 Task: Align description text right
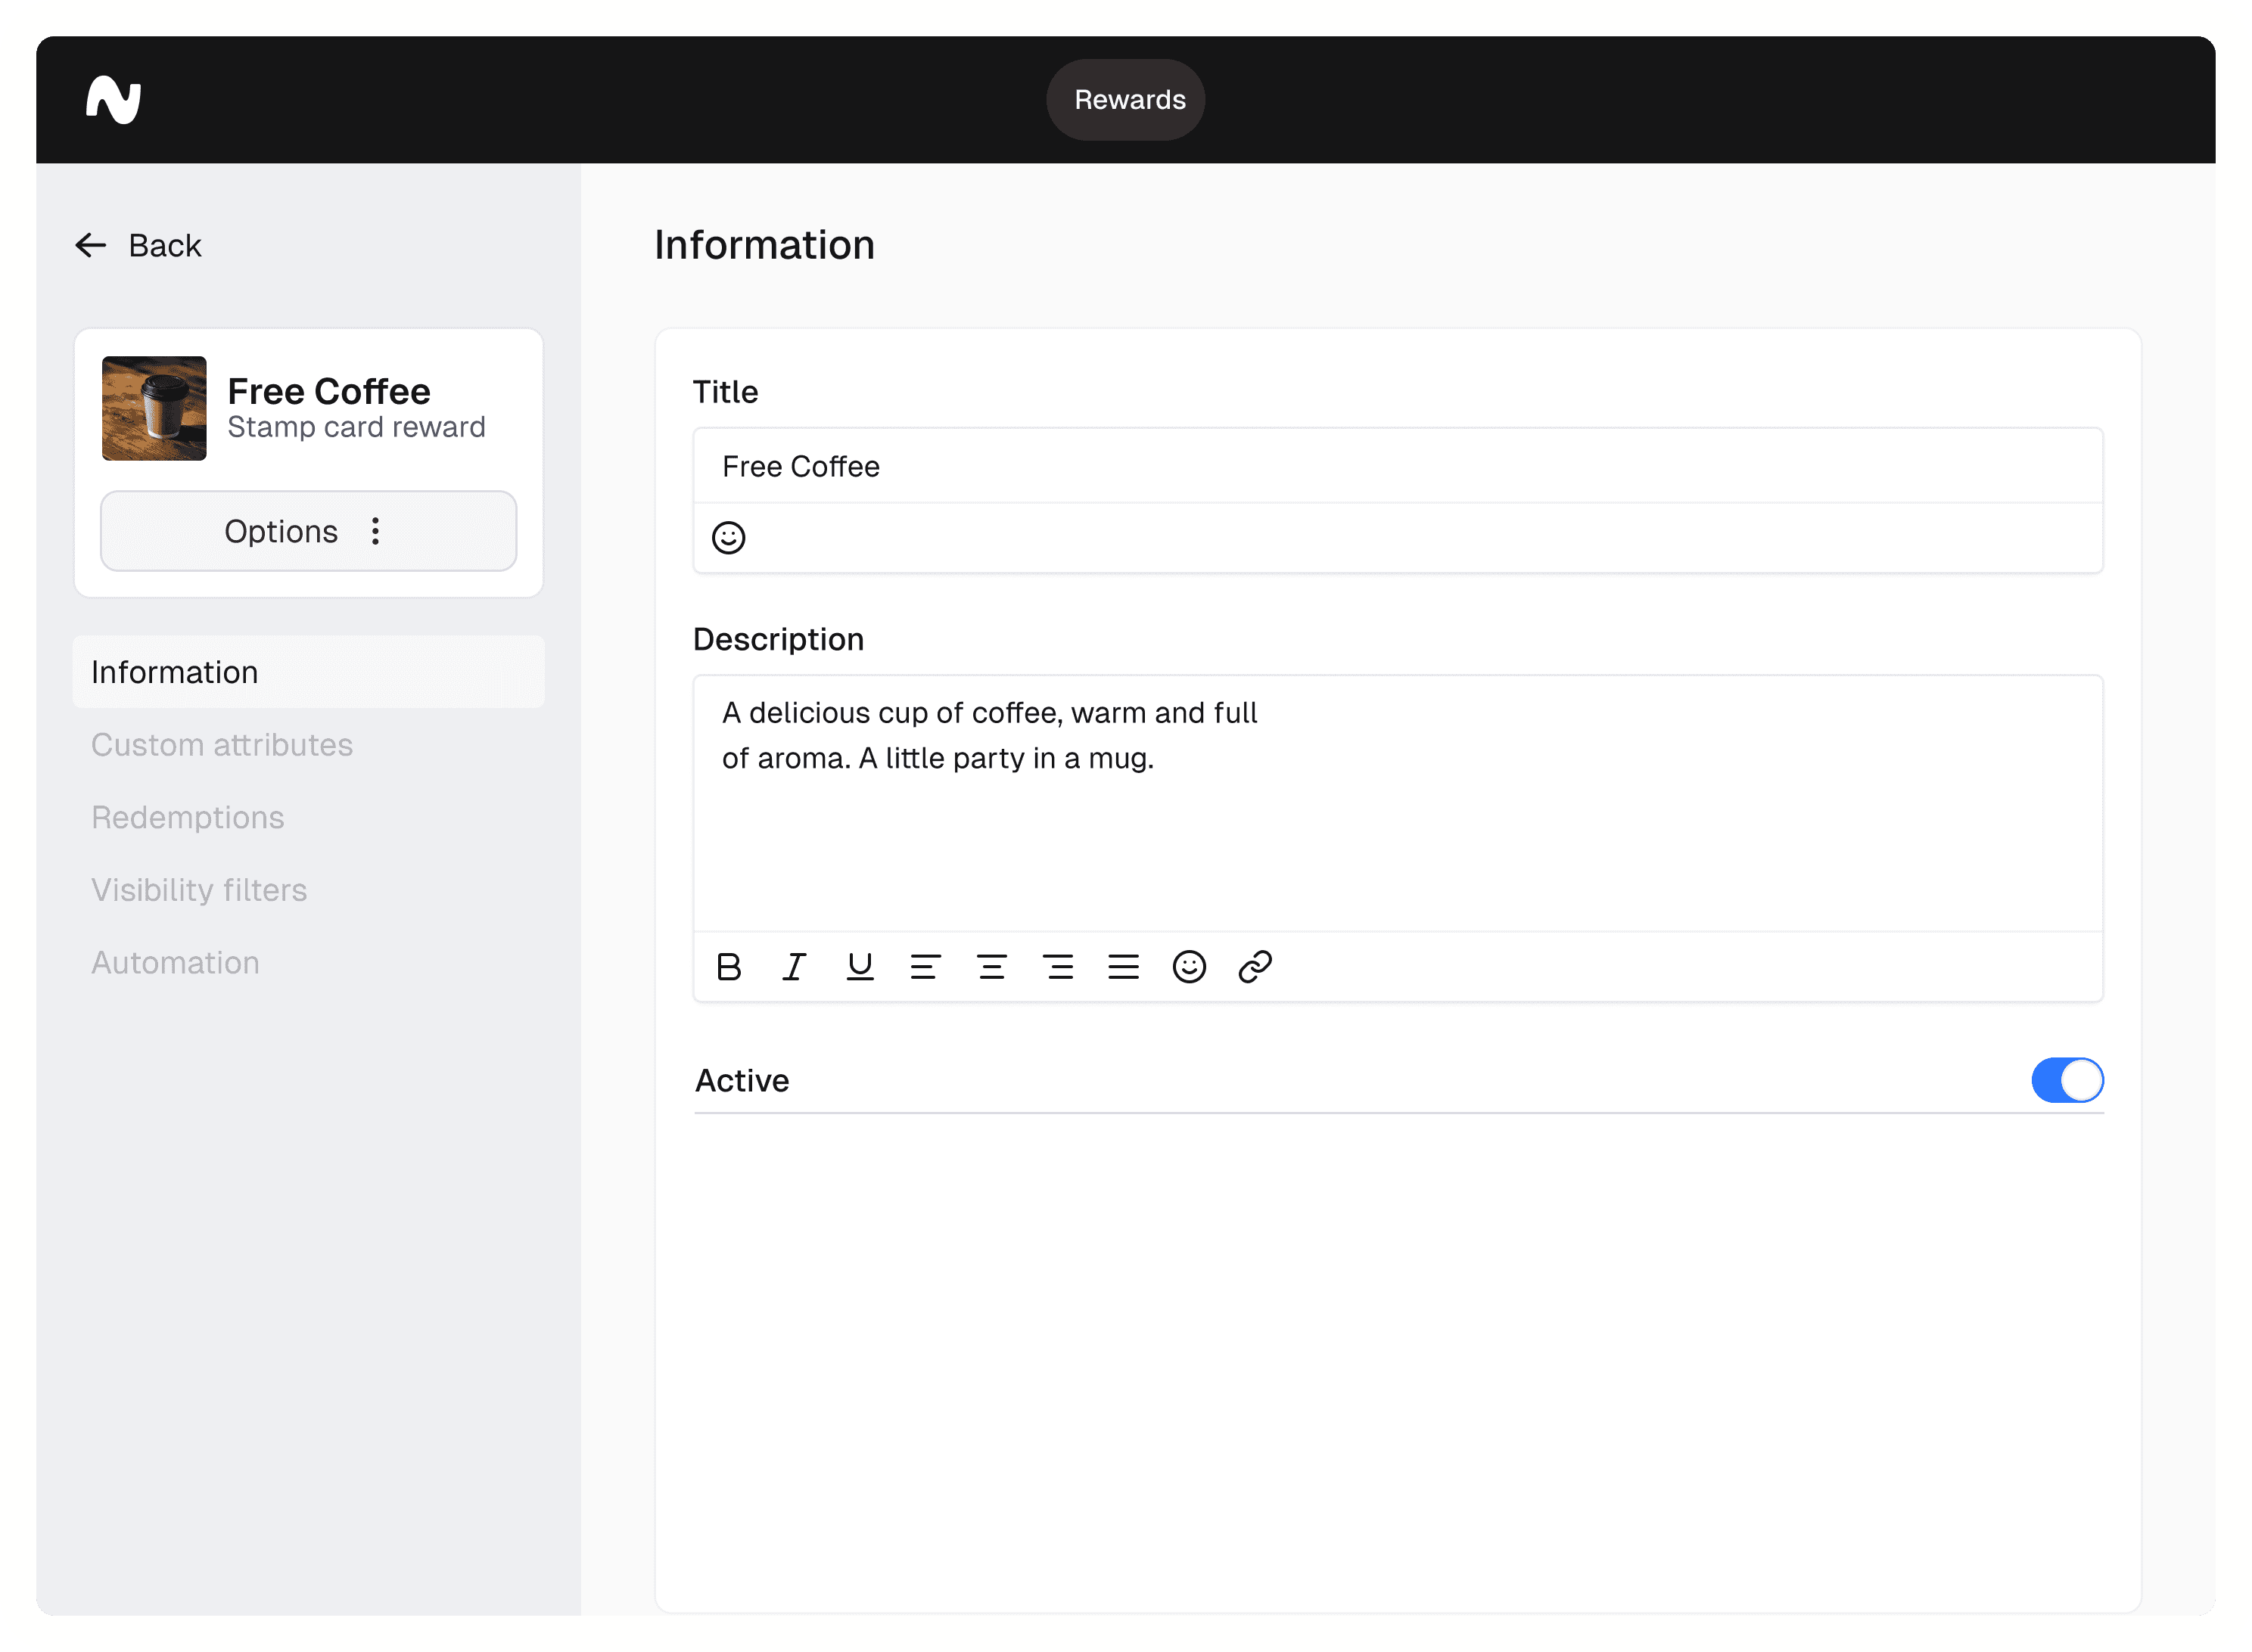coord(1057,967)
